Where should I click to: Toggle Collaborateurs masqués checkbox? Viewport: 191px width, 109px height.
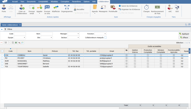(105, 38)
